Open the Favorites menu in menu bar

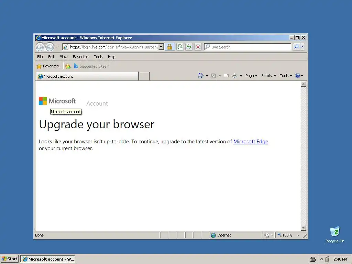tap(80, 57)
